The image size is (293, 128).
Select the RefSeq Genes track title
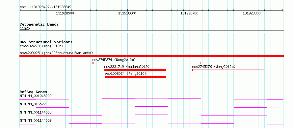tap(33, 92)
